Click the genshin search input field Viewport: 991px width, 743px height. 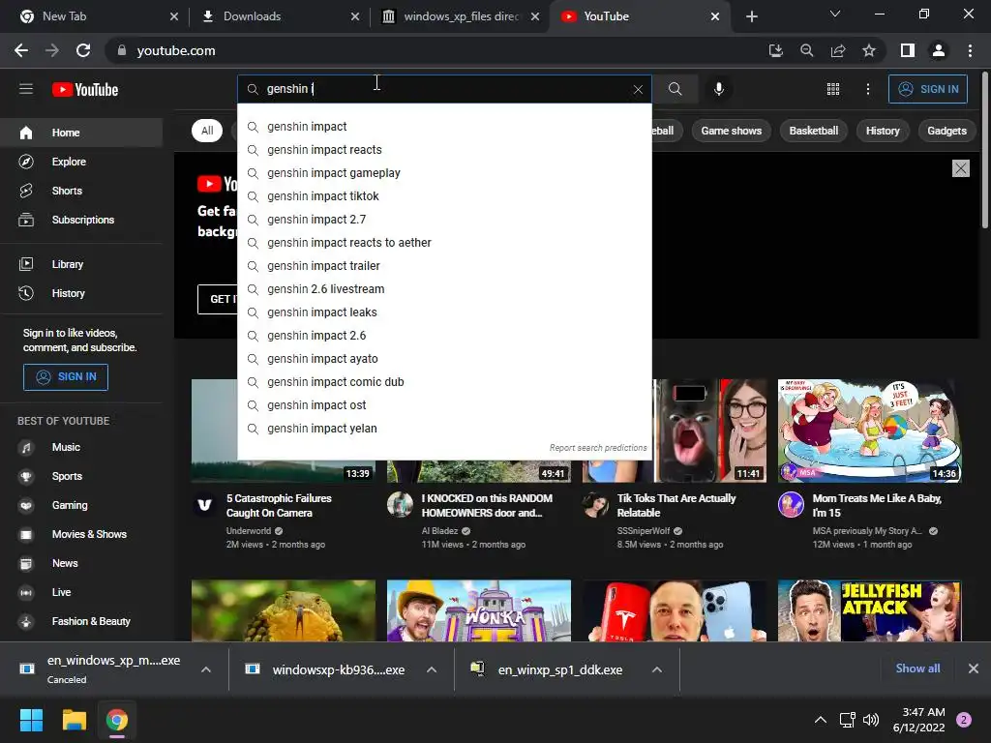coord(442,89)
